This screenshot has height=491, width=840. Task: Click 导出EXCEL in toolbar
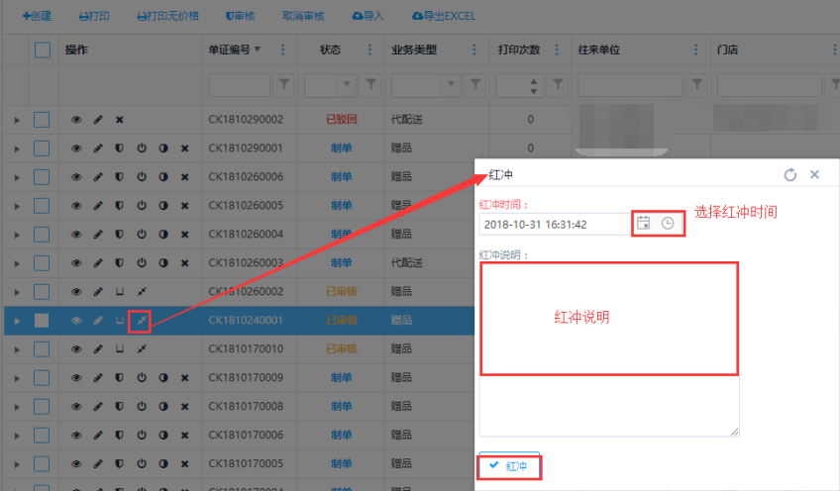442,17
